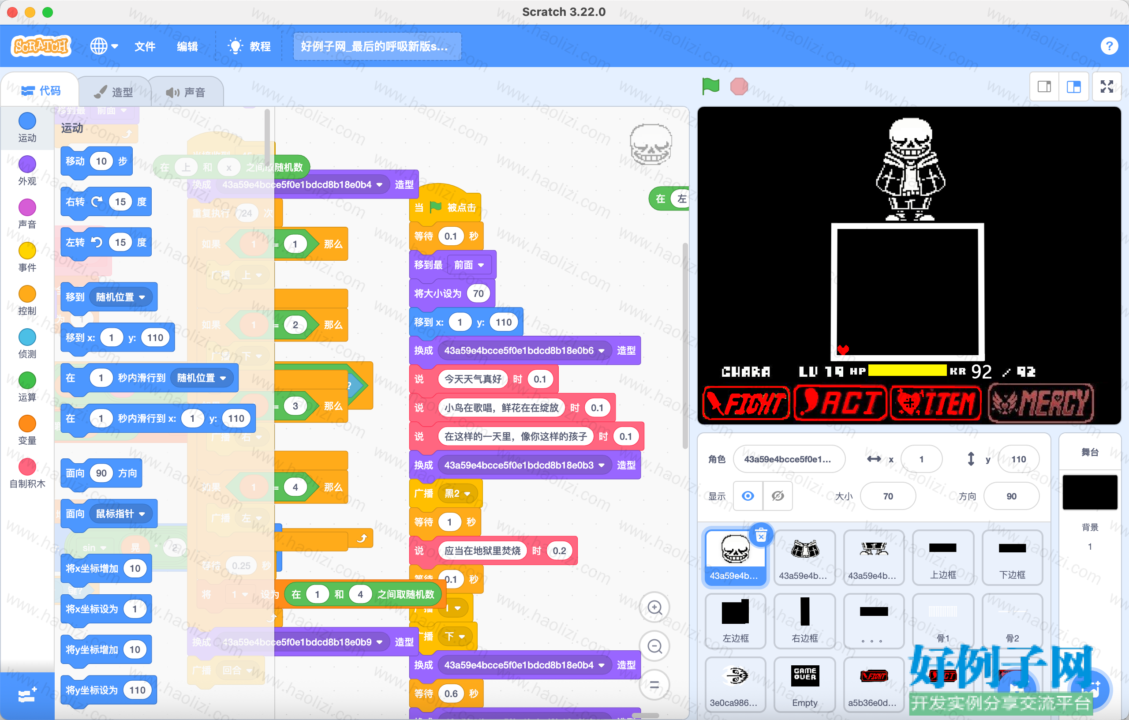Click the 面向 90 方向 block
This screenshot has height=720, width=1129.
tap(101, 473)
